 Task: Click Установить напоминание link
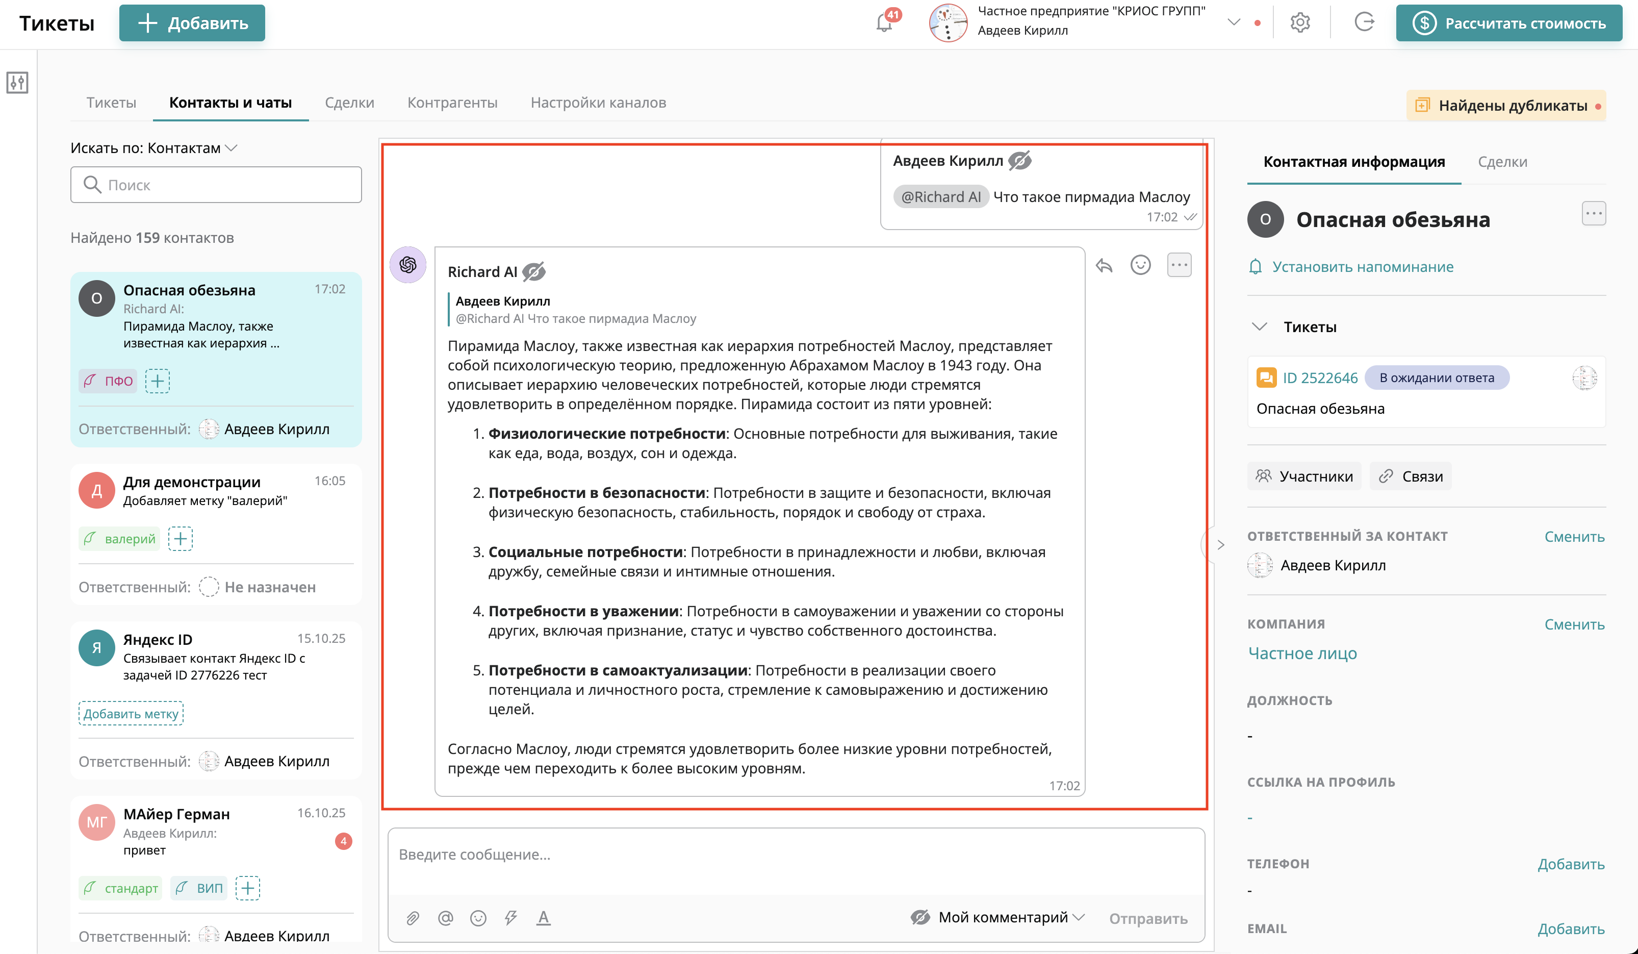(x=1363, y=267)
